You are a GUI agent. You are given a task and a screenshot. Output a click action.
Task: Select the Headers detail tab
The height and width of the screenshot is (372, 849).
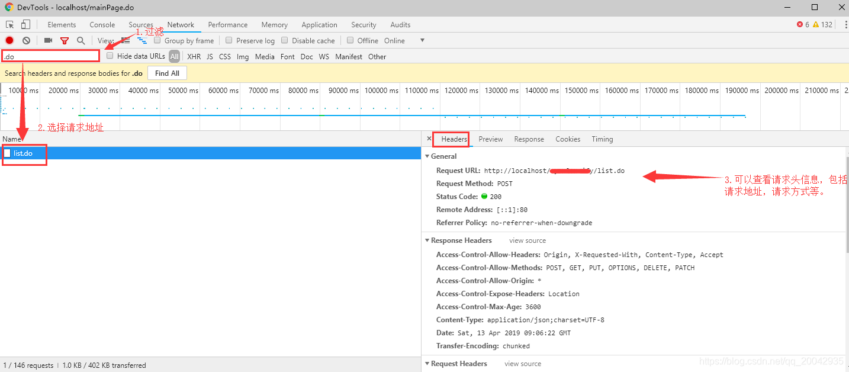(x=454, y=139)
